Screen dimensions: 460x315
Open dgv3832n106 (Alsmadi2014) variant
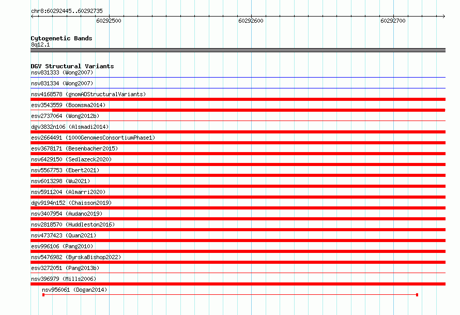tap(70, 127)
